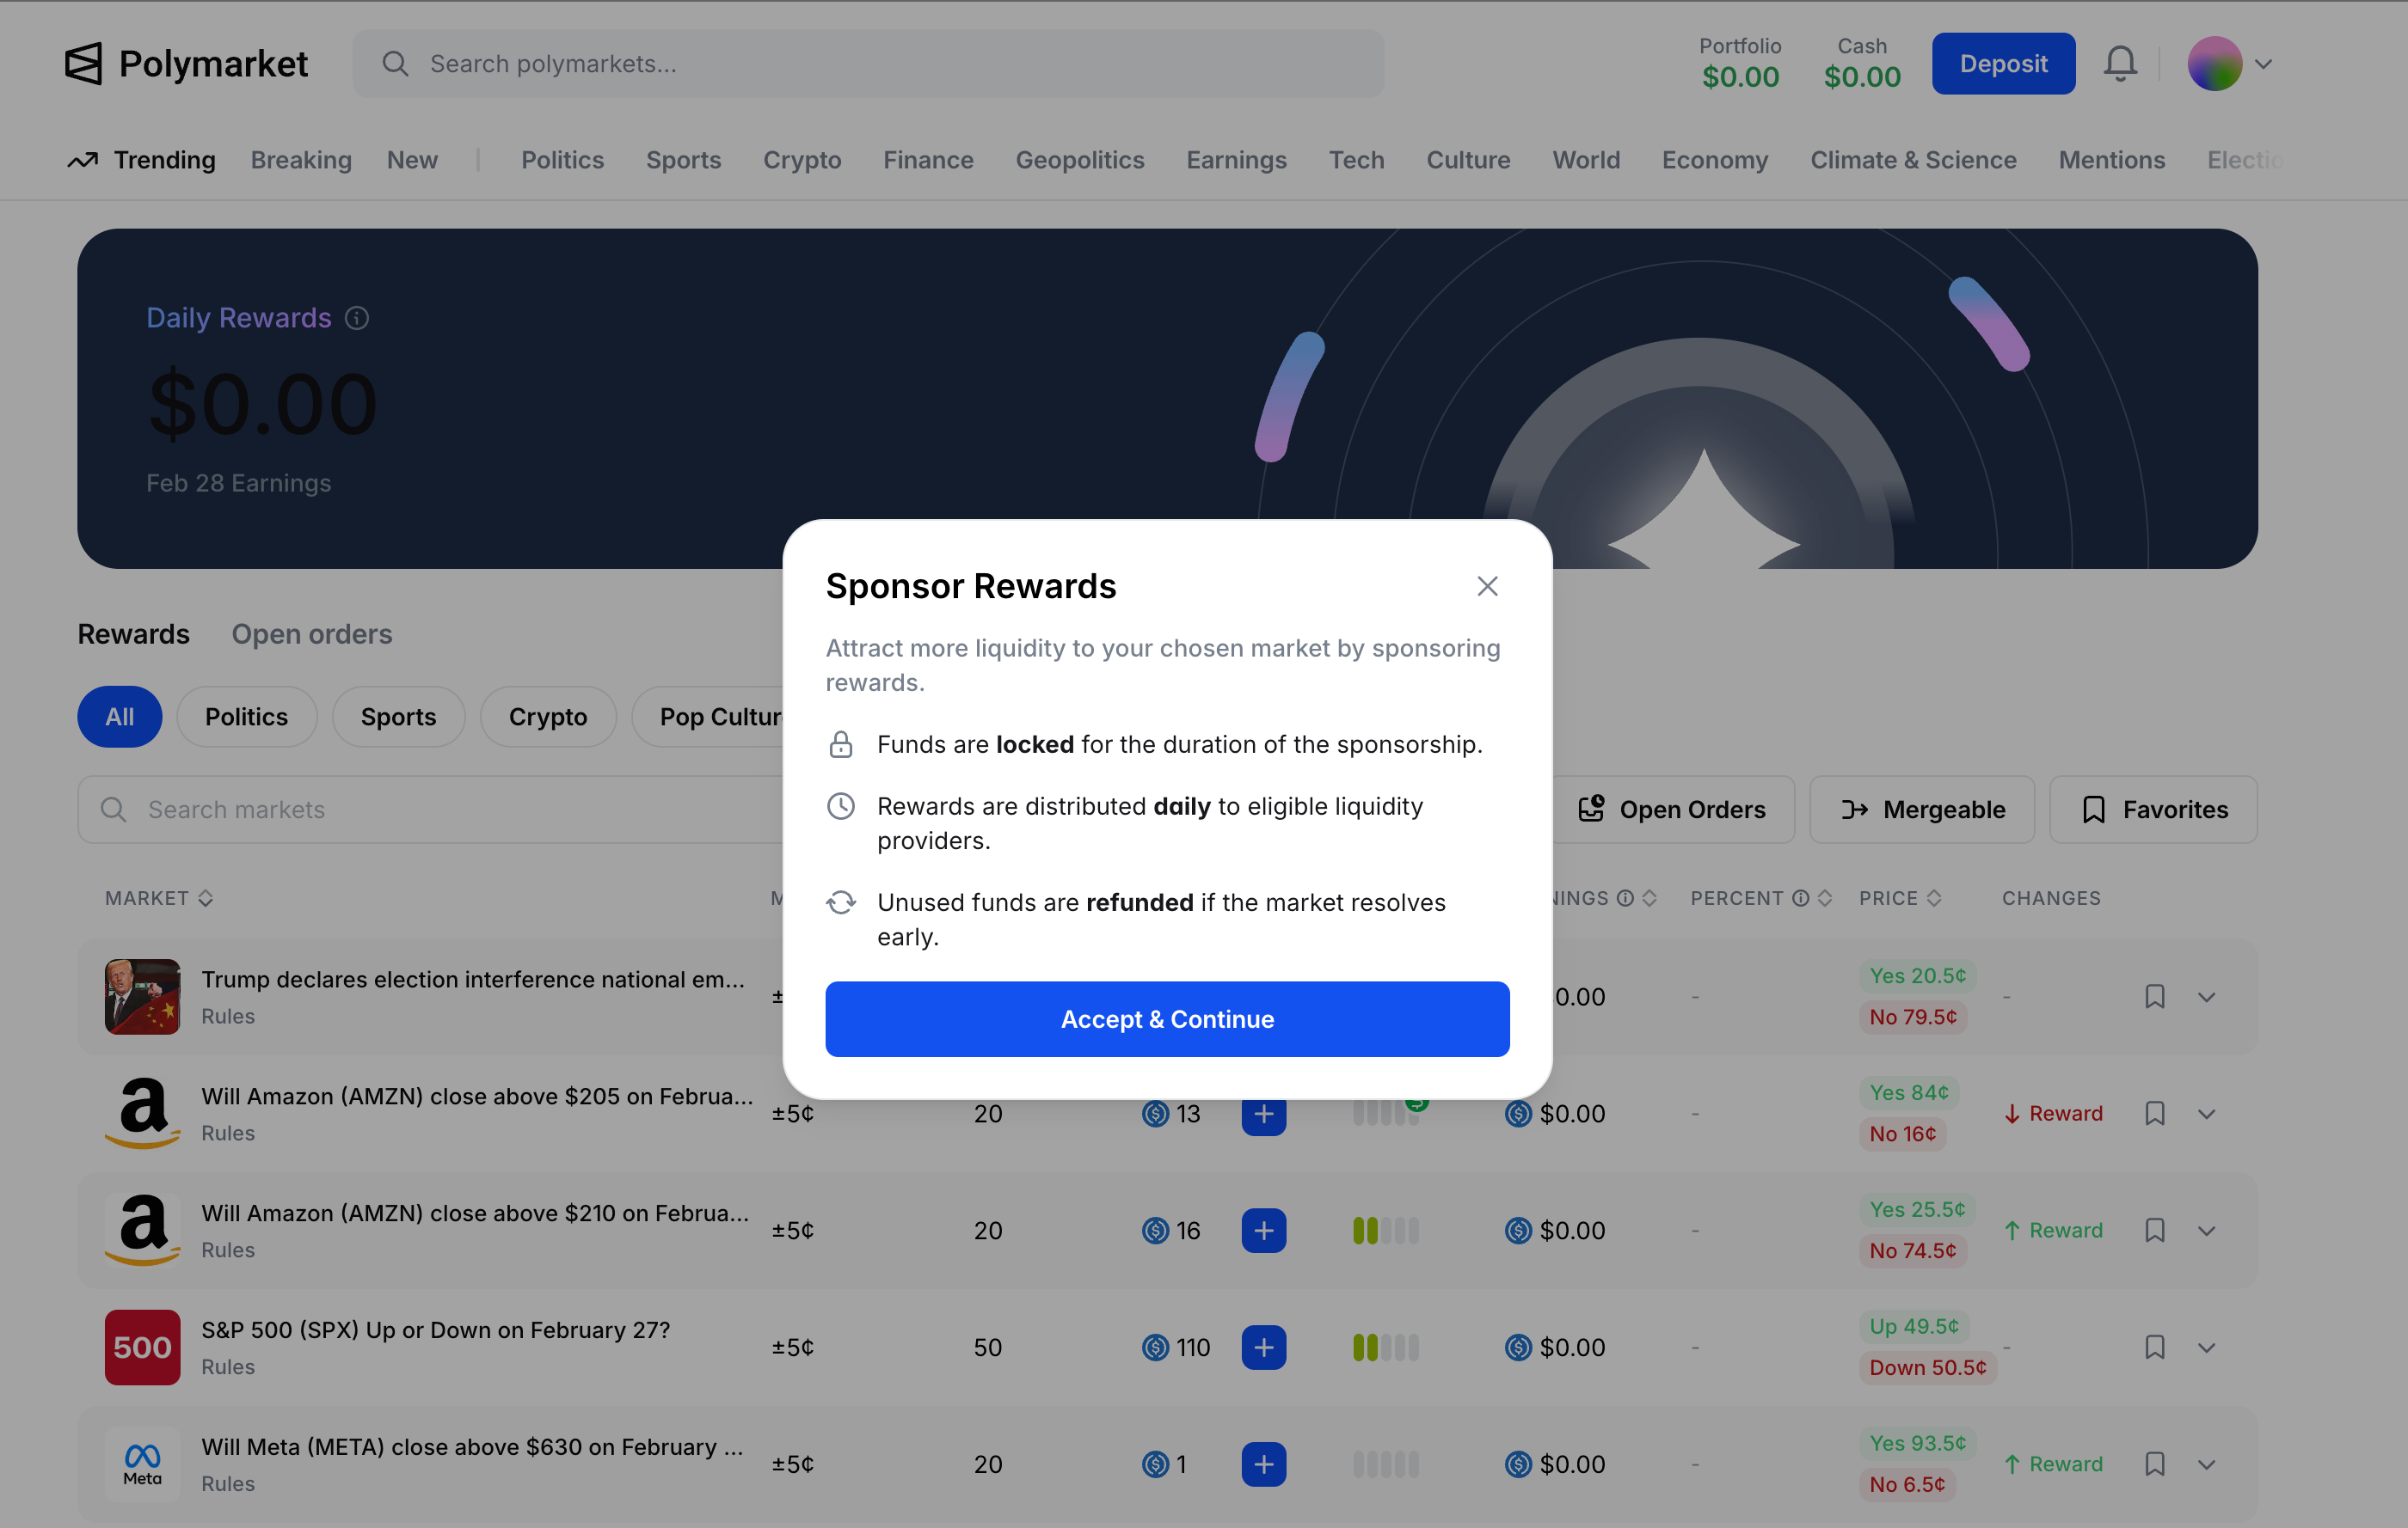The image size is (2408, 1528).
Task: Click the Amazon $210 market thumbnail
Action: [x=142, y=1230]
